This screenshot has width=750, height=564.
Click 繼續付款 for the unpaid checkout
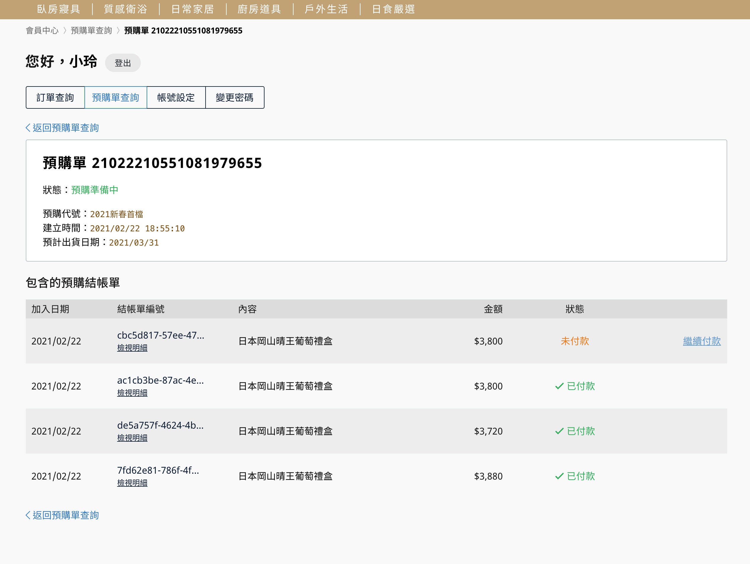click(701, 341)
